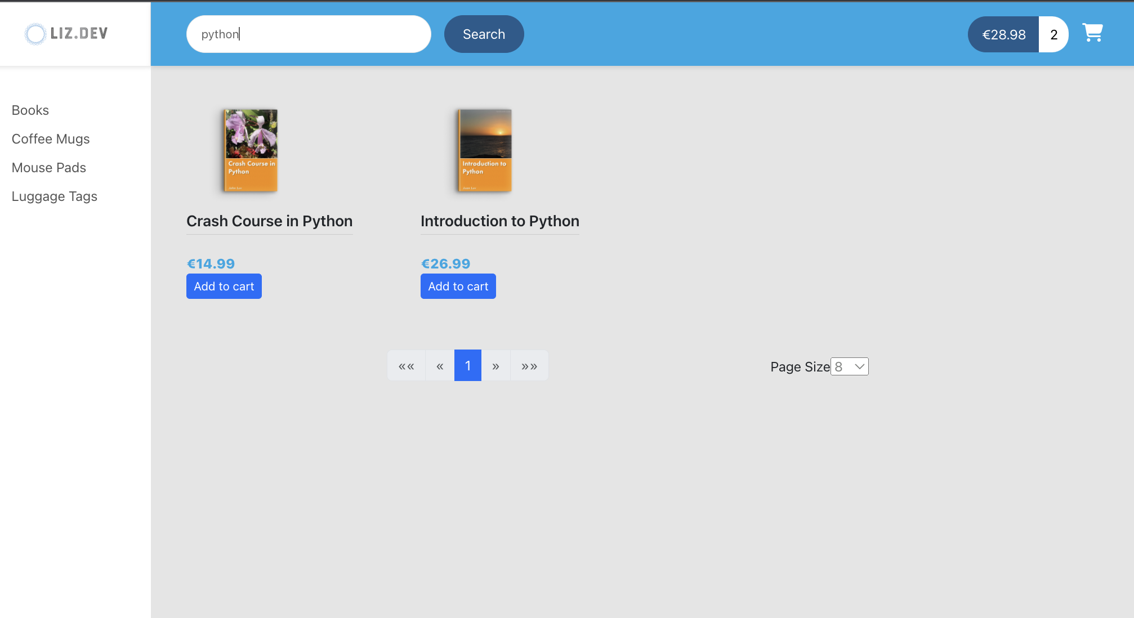Browse the Coffee Mugs category

click(x=51, y=139)
